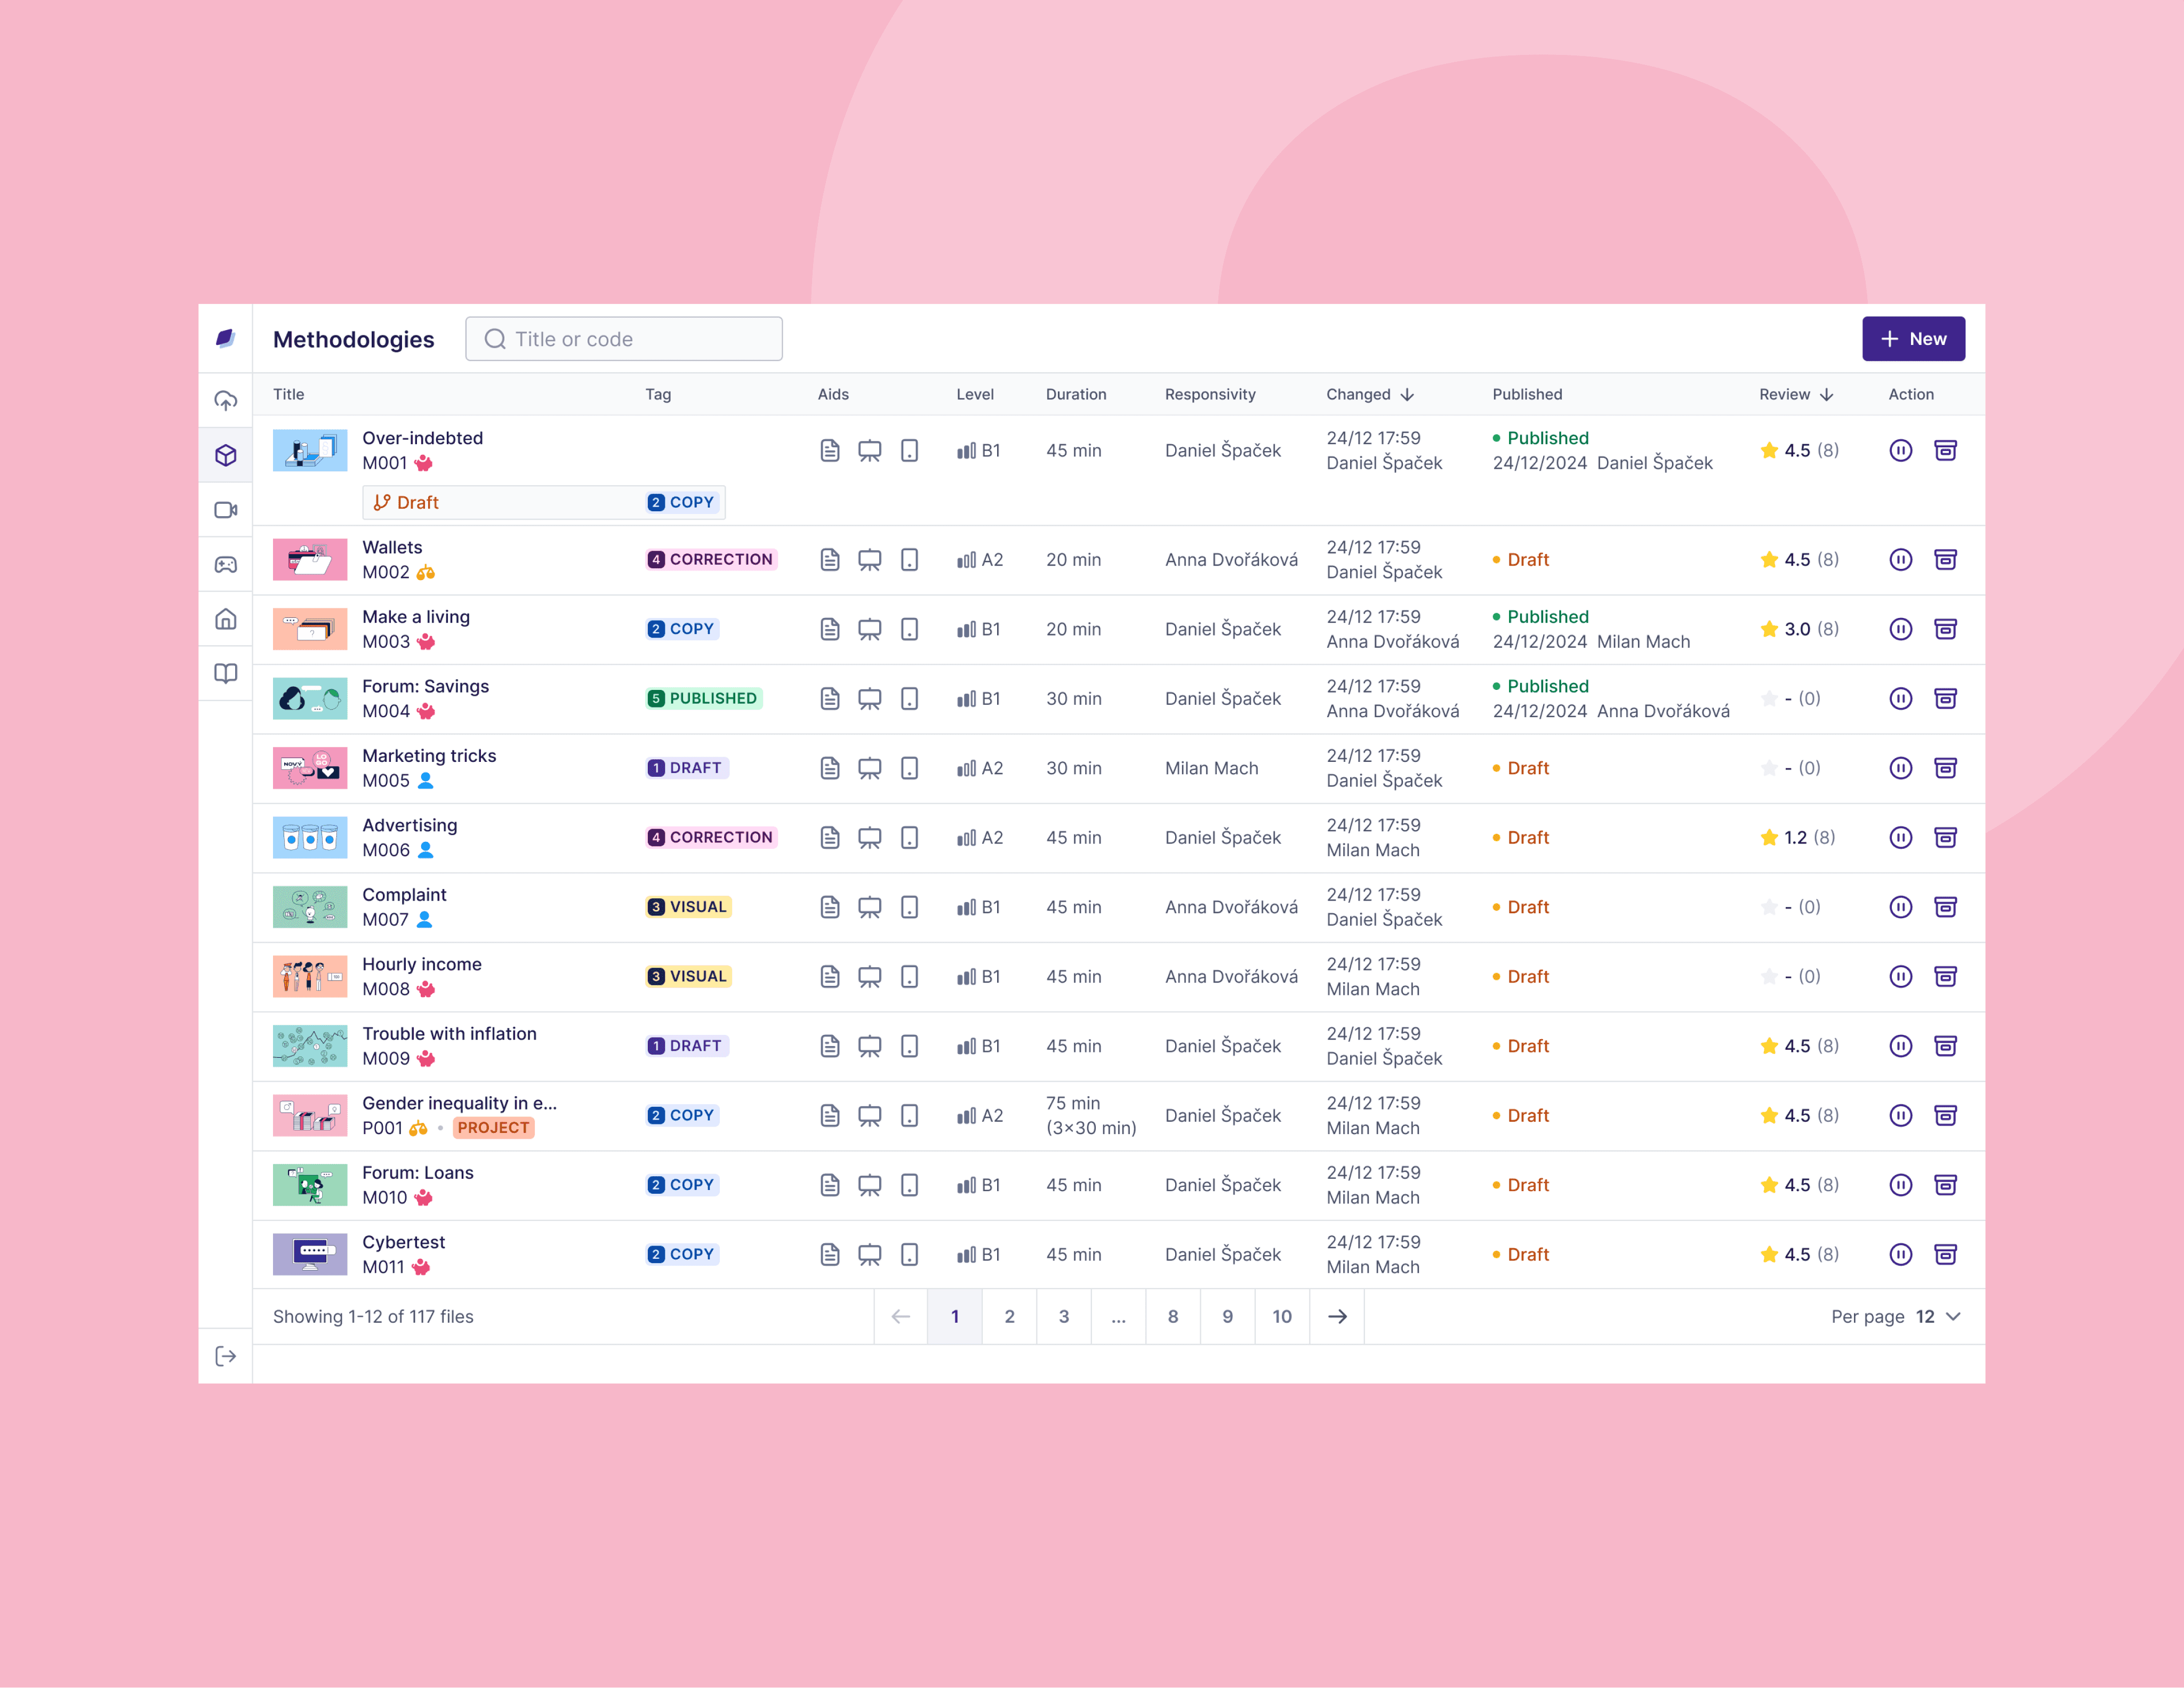2184x1688 pixels.
Task: Pause the Over-indebted methodology
Action: tap(1900, 451)
